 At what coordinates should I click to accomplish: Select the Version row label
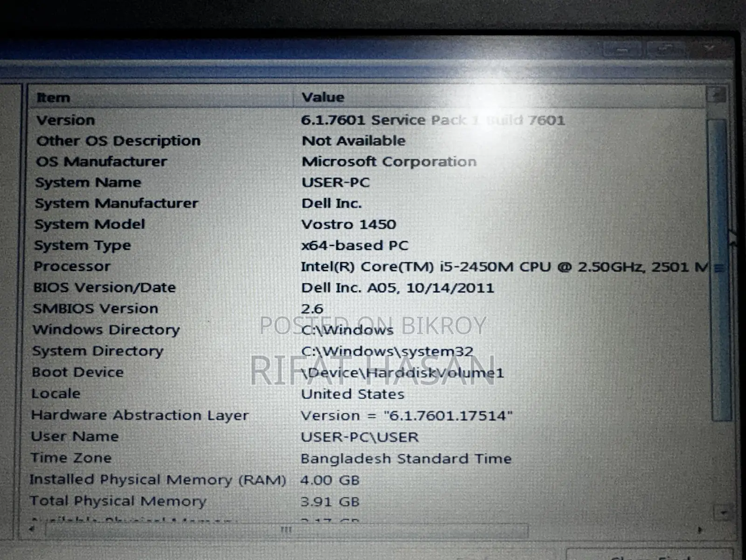point(66,120)
